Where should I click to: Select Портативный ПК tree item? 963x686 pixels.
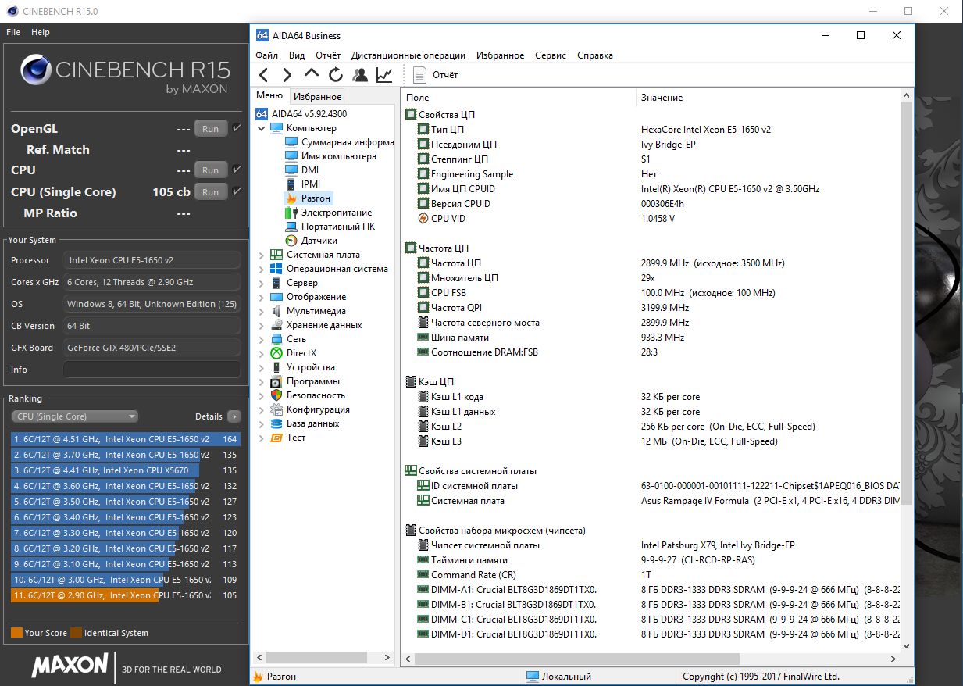click(330, 227)
